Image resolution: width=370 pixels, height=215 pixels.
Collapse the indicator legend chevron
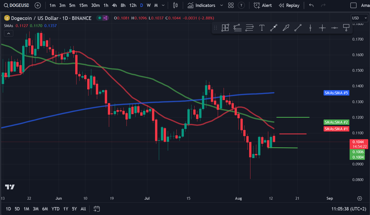tap(9, 33)
